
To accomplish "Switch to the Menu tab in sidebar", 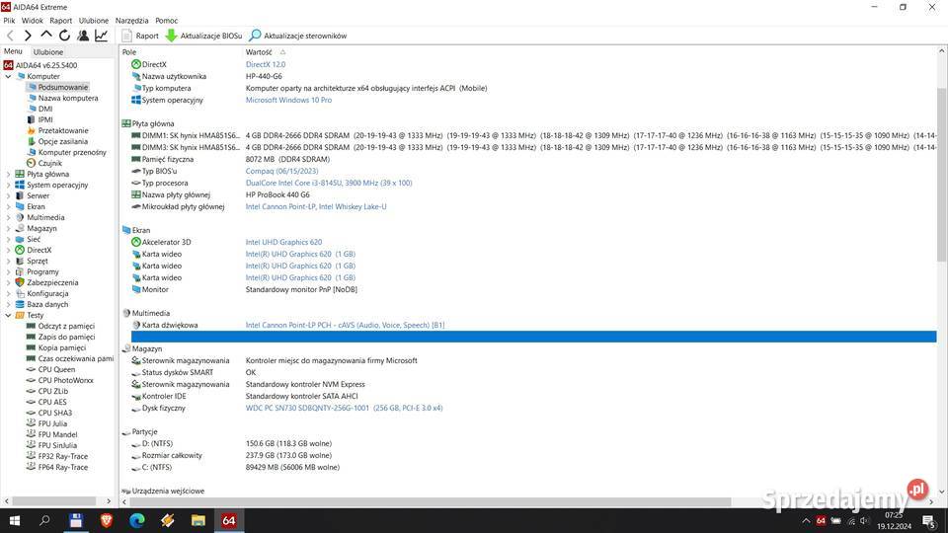I will coord(13,51).
